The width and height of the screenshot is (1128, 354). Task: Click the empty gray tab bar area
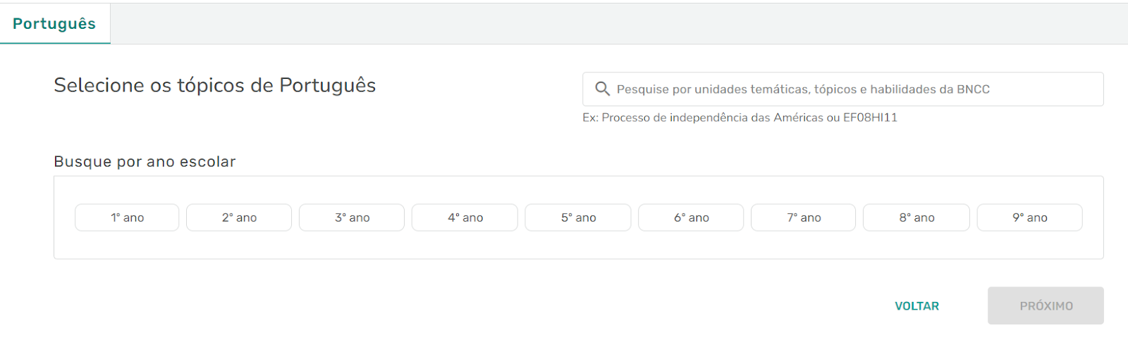point(613,24)
